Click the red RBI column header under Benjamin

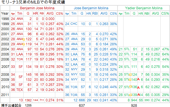(42, 14)
